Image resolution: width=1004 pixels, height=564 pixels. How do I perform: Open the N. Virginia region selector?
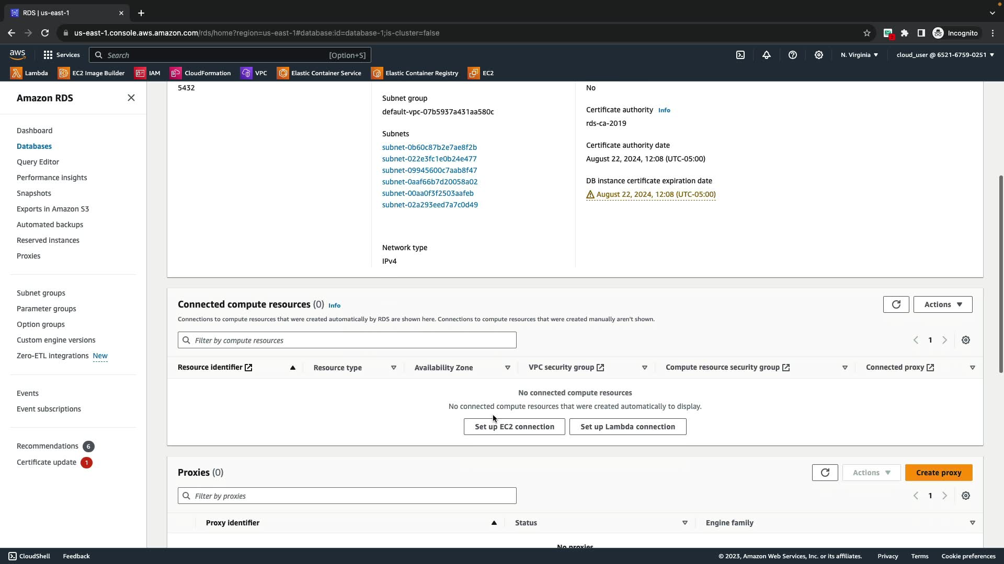tap(859, 55)
